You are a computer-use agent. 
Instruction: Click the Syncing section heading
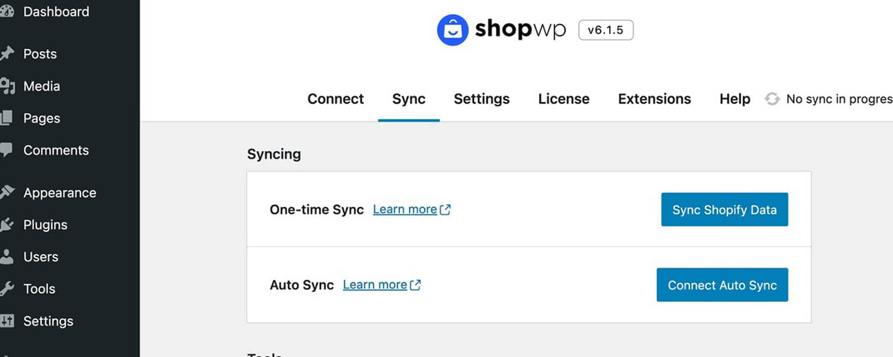[274, 154]
